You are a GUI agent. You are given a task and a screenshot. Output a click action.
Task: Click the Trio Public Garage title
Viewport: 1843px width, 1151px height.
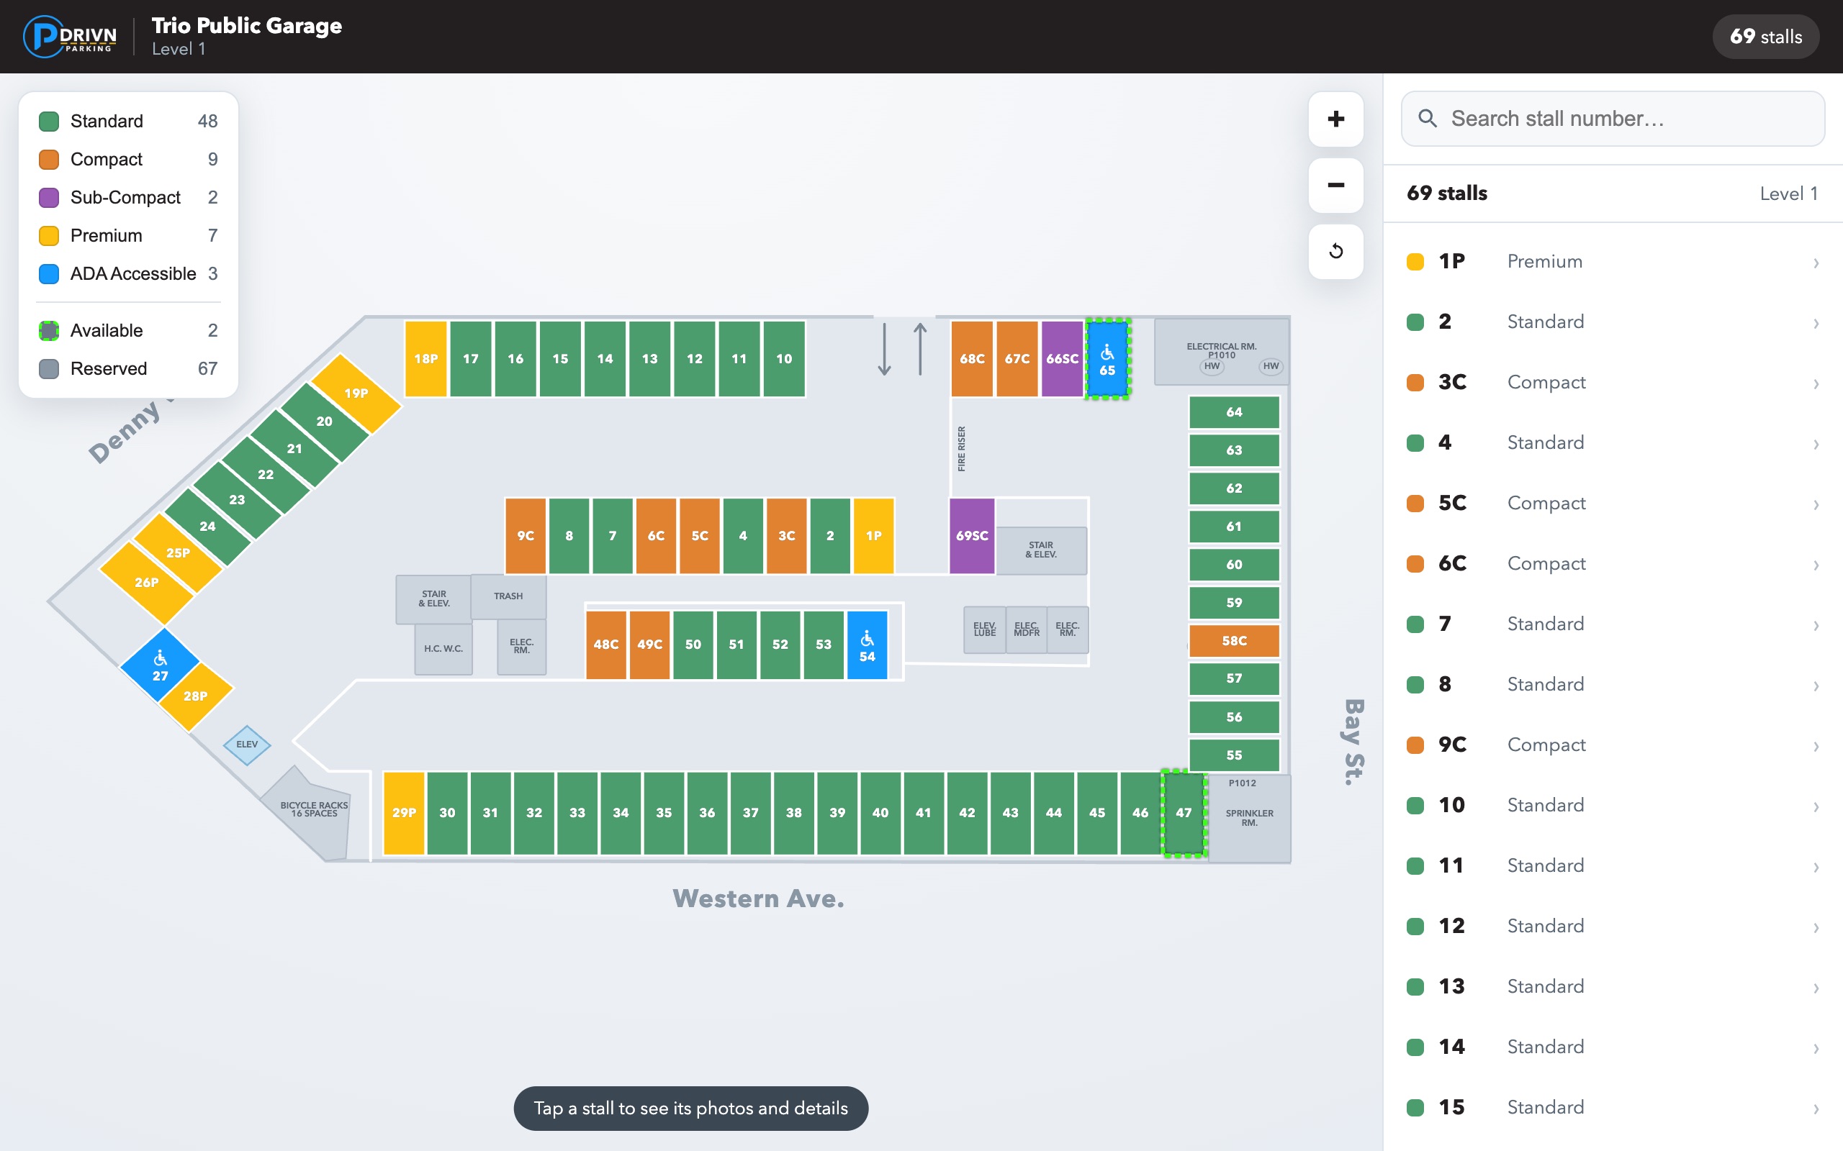[247, 26]
